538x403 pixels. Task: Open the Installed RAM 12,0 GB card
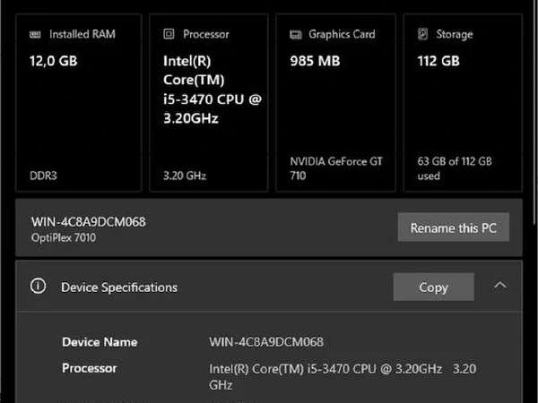79,103
